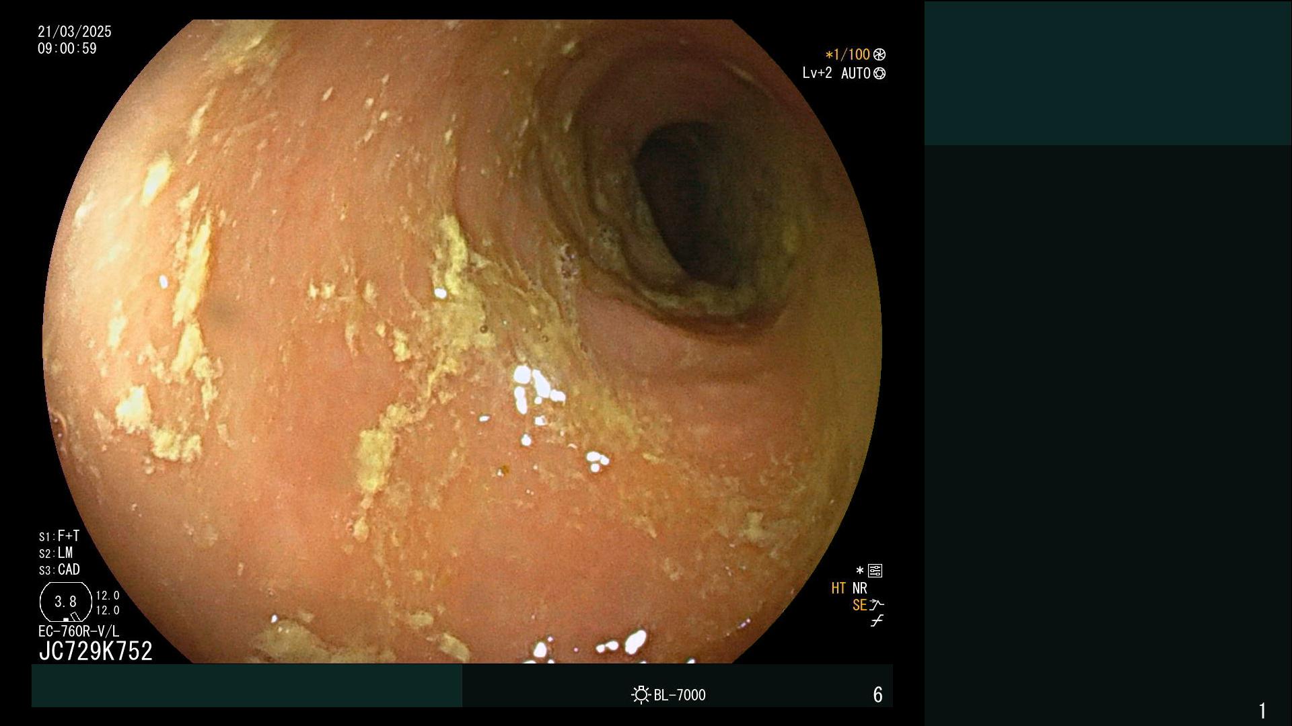Viewport: 1292px width, 726px height.
Task: Click the image enhancement settings icon
Action: coord(875,571)
